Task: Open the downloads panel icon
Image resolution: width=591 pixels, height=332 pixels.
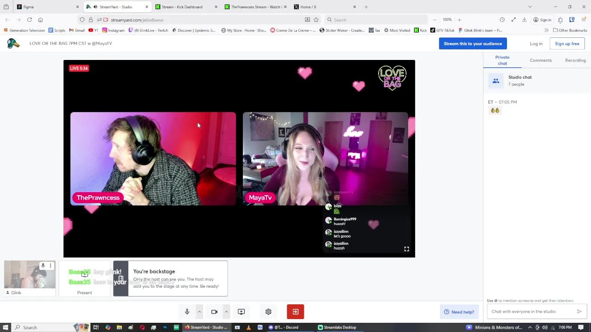Action: [x=524, y=20]
